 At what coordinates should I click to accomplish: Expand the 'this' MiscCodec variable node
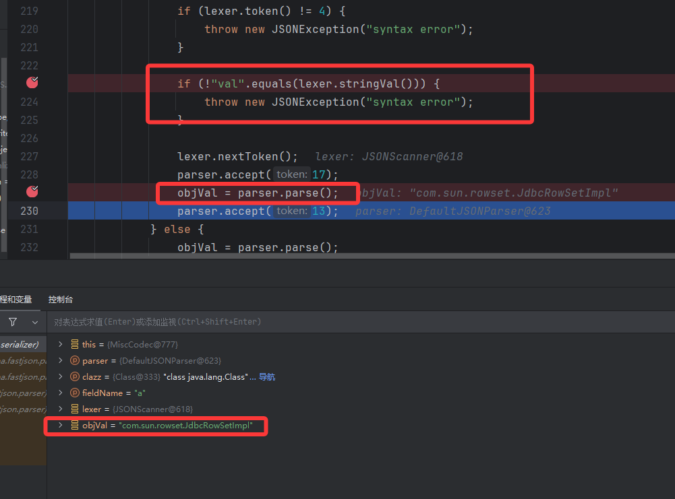pyautogui.click(x=61, y=344)
